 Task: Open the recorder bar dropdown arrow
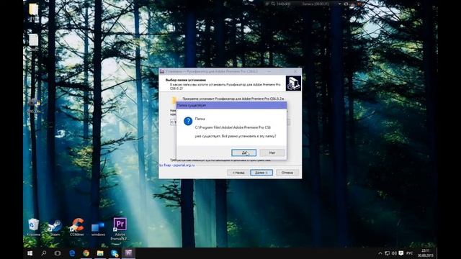[x=339, y=4]
